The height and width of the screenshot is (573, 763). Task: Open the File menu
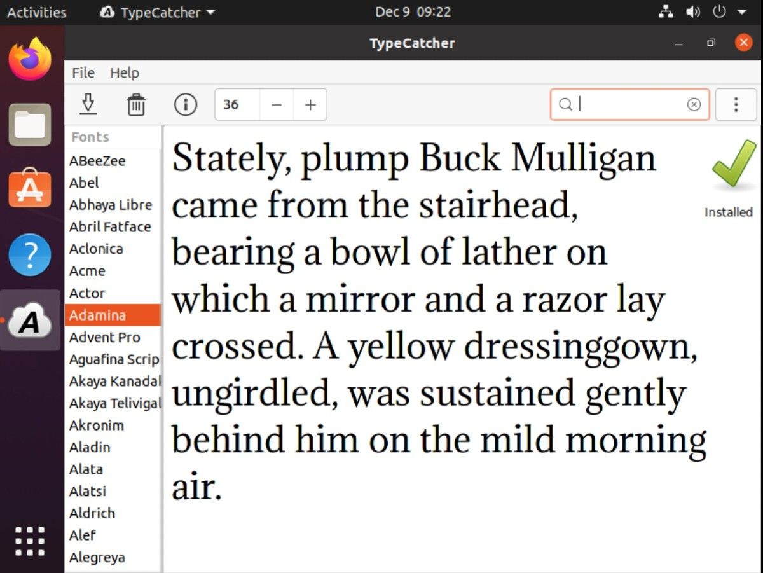82,72
